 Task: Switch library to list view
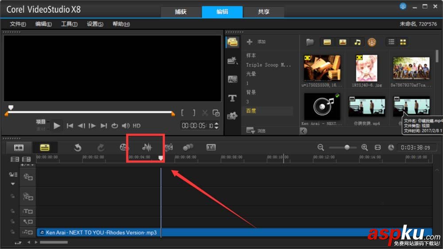(391, 42)
